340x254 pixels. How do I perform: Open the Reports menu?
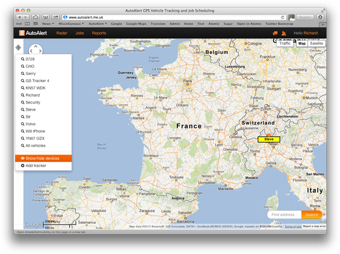coord(99,33)
